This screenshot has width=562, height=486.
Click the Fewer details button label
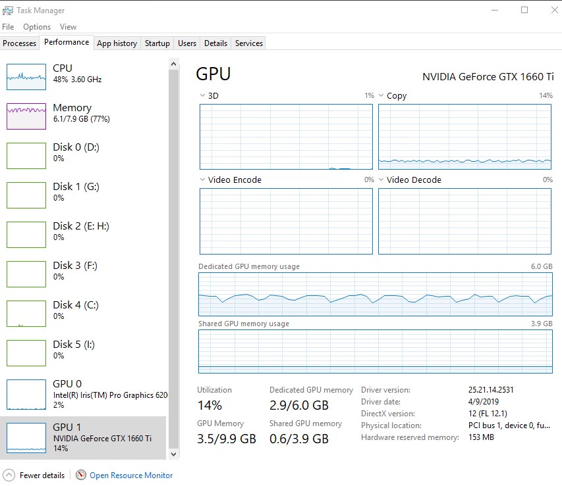[42, 475]
